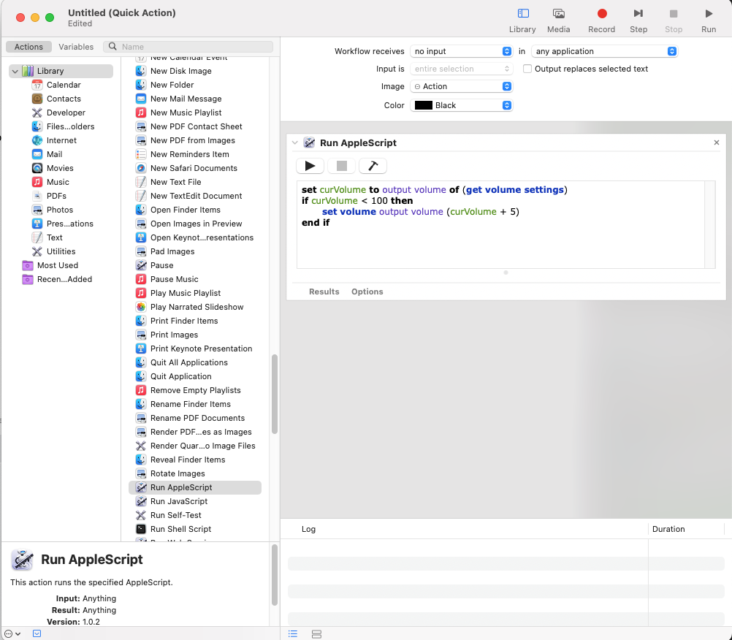Select PDFs category

pyautogui.click(x=56, y=196)
